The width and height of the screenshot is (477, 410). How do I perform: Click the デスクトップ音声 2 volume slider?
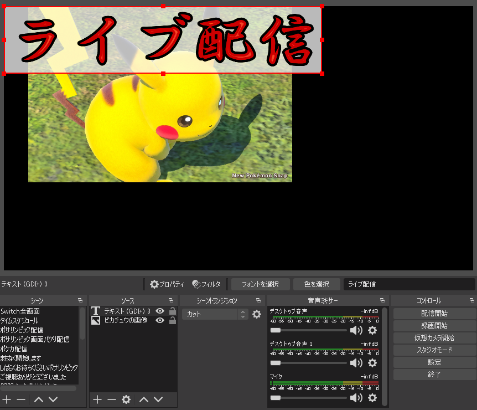308,363
